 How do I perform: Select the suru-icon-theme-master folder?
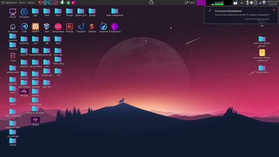[262, 41]
